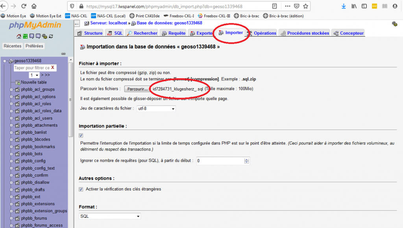This screenshot has height=228, width=403.
Task: Click the link-with-main-panel chain icon
Action: [63, 54]
